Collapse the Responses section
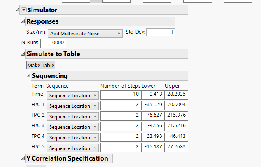 23,21
